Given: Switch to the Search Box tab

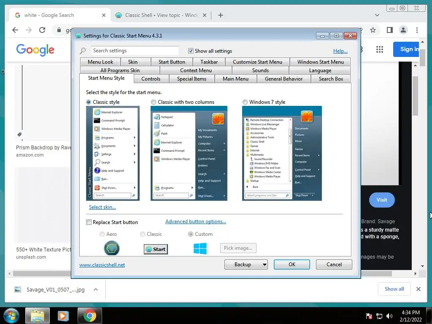Looking at the screenshot, I should (331, 79).
